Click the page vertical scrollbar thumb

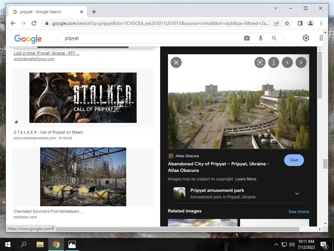click(x=325, y=164)
